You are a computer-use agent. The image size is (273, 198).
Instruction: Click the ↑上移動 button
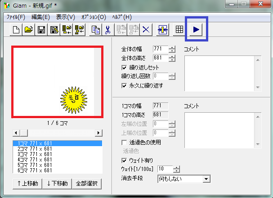click(x=27, y=184)
